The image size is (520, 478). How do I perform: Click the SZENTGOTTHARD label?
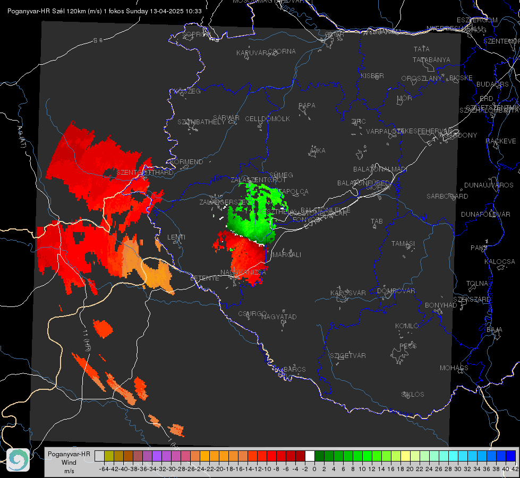(x=145, y=173)
